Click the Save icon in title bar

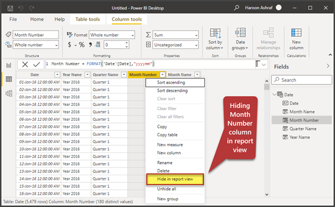click(10, 8)
